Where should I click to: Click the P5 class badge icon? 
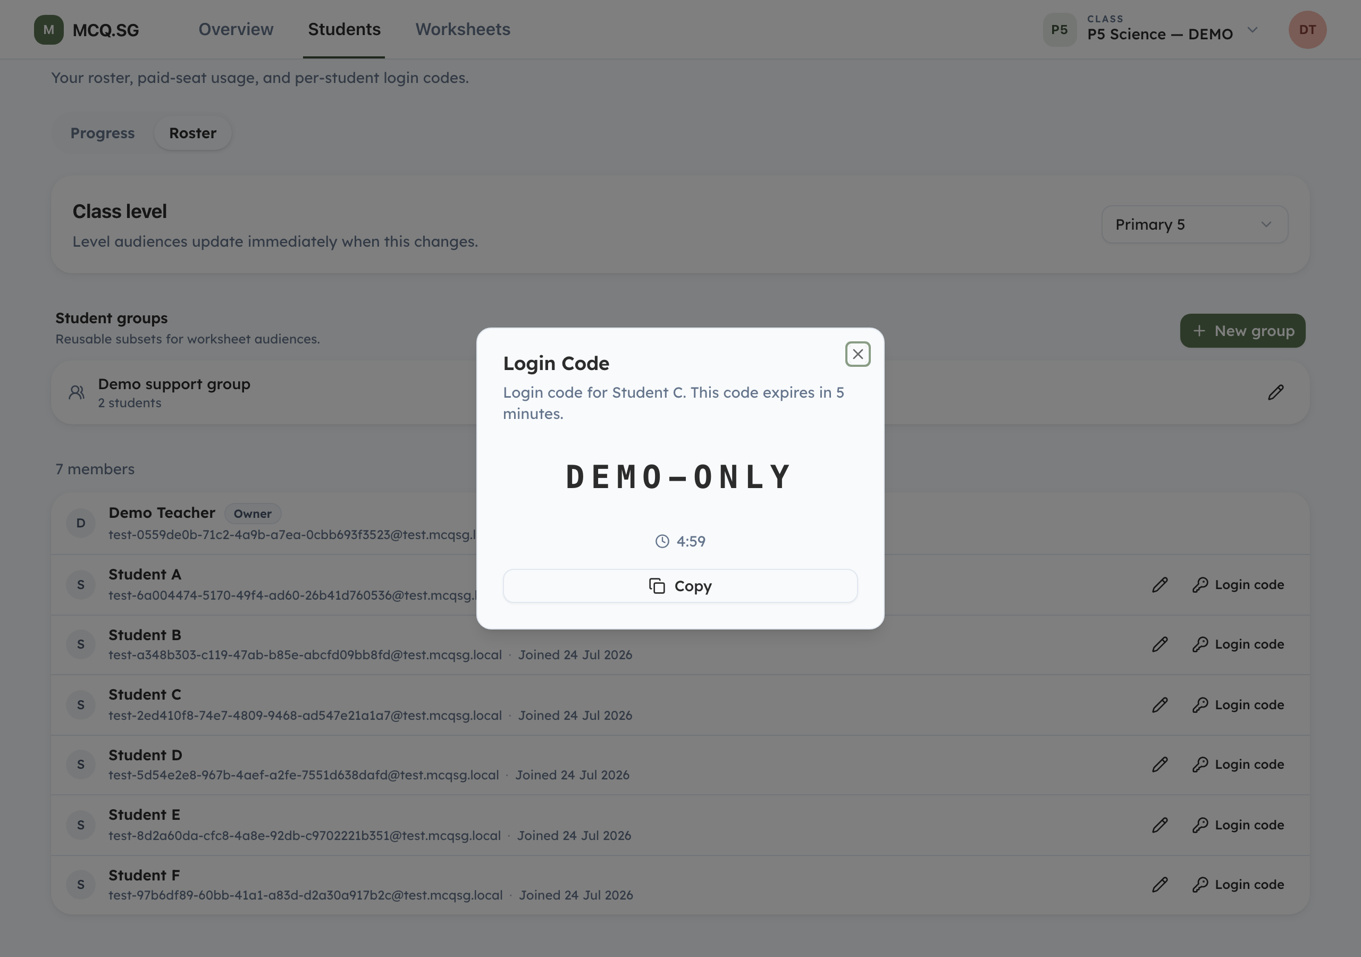point(1059,30)
